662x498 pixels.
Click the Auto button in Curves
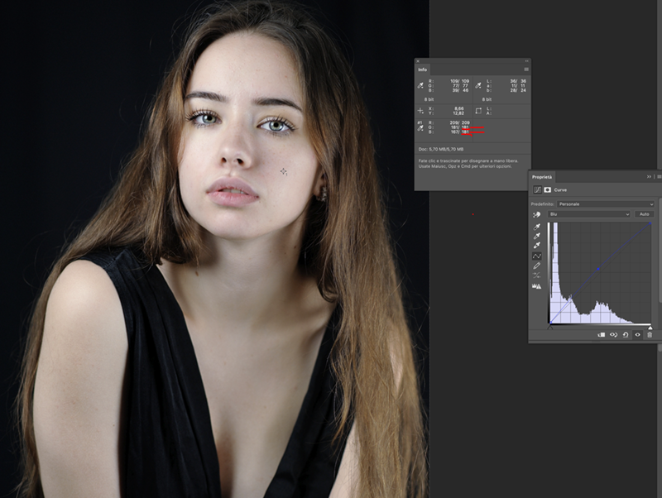[644, 214]
